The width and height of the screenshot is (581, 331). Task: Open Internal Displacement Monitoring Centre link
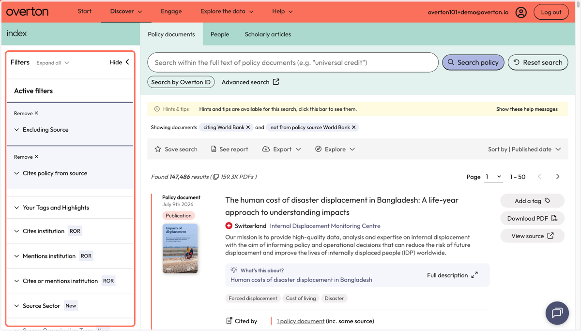coord(325,226)
